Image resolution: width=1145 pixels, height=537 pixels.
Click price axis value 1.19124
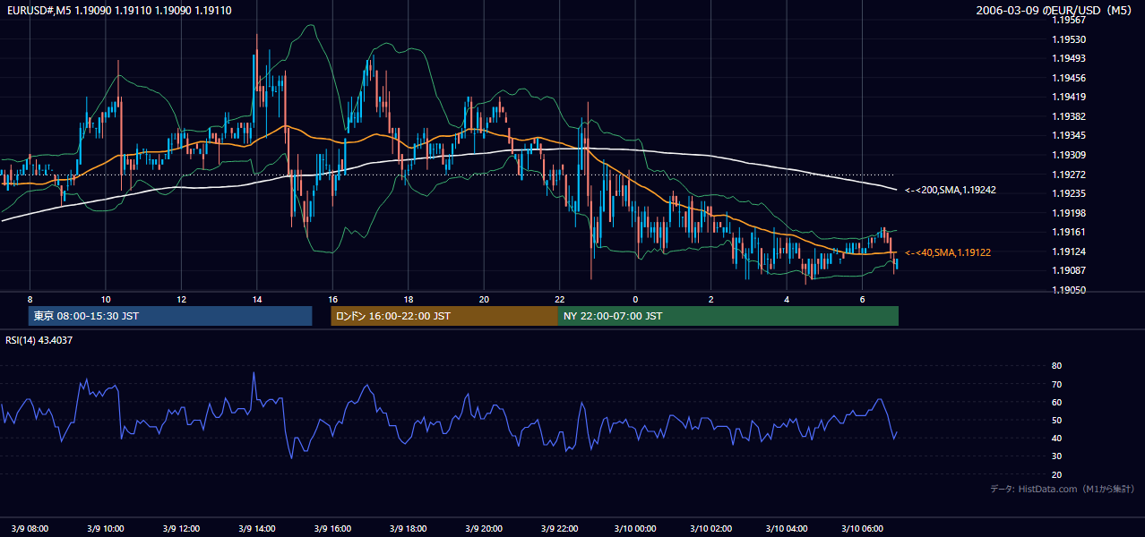click(x=1068, y=251)
